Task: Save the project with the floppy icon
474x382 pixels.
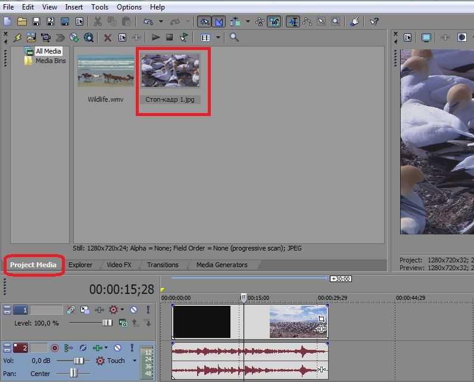Action: (x=36, y=21)
